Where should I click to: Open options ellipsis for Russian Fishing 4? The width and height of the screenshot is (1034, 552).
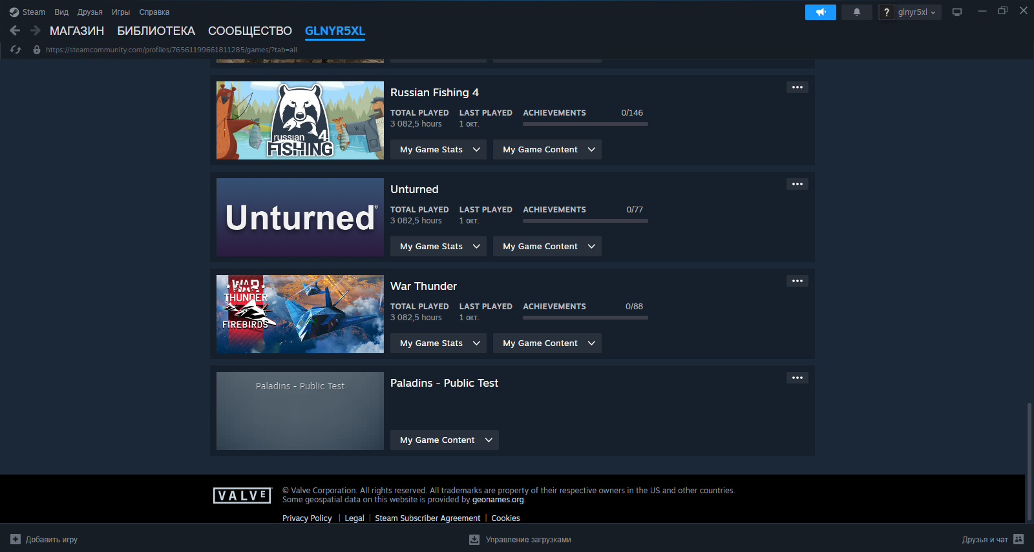click(797, 87)
